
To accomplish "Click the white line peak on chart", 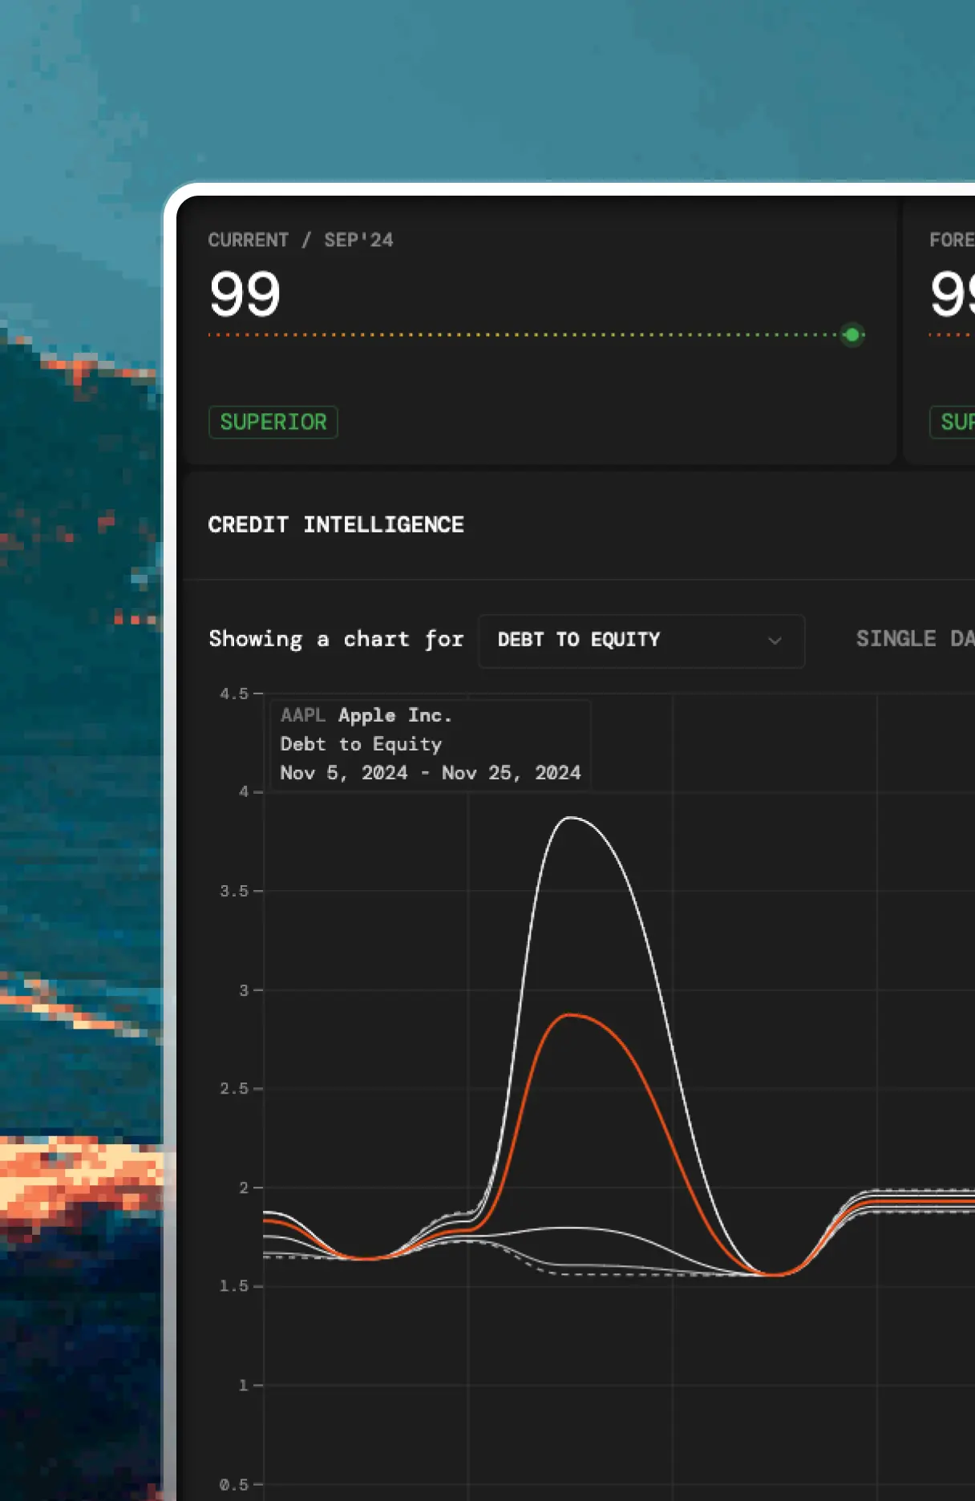I will [570, 818].
